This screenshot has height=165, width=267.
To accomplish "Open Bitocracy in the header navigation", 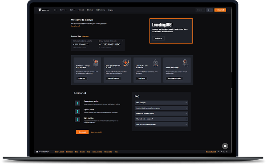I will [x=90, y=10].
